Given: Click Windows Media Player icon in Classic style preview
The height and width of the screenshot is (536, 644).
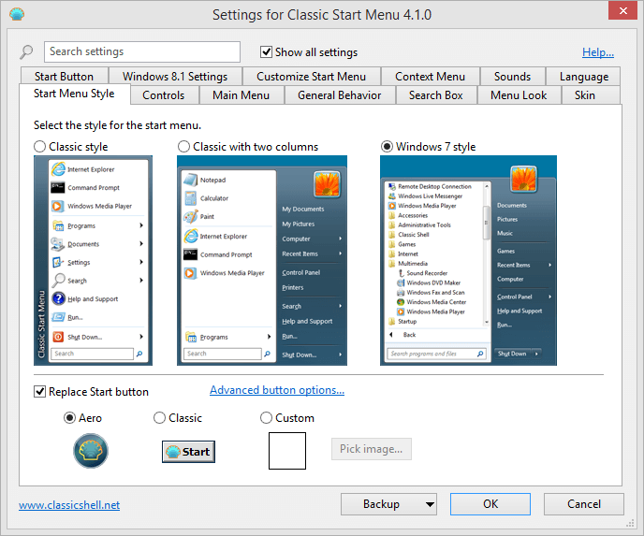Looking at the screenshot, I should 58,206.
